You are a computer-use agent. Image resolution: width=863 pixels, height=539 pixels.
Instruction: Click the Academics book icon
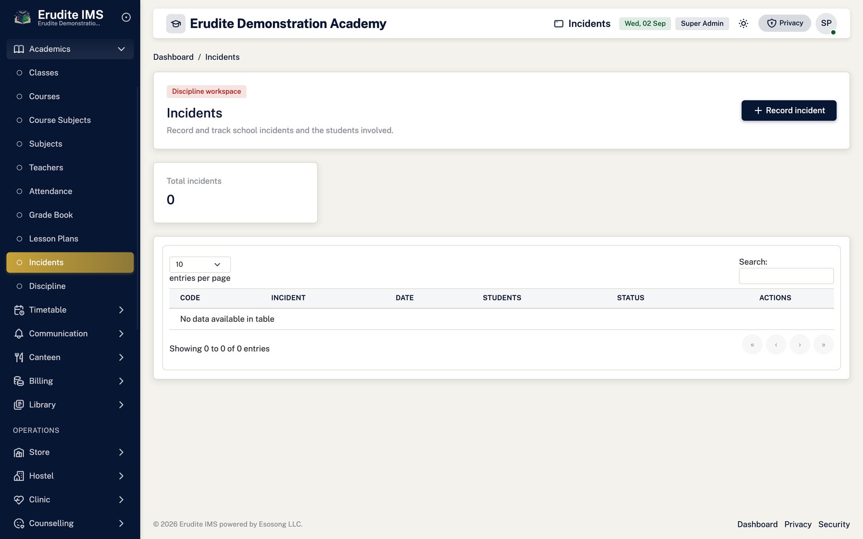19,49
